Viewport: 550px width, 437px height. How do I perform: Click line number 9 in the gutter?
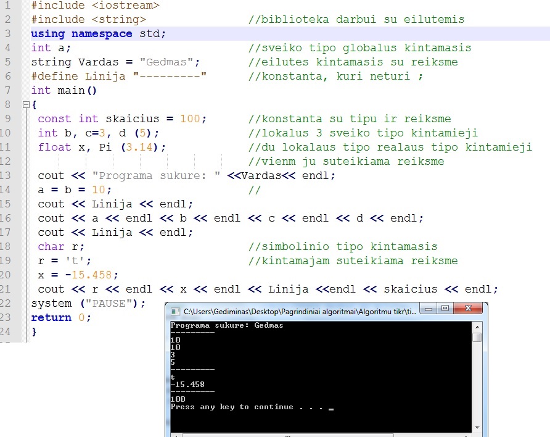[x=7, y=119]
